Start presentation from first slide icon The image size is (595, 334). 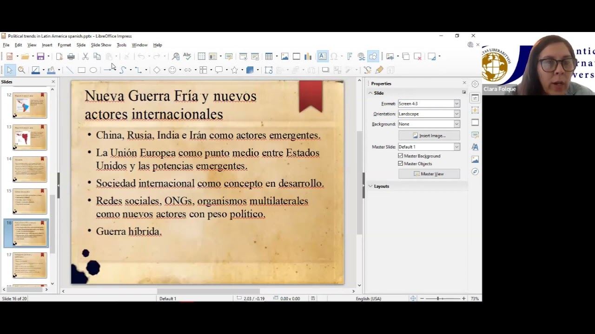point(243,57)
